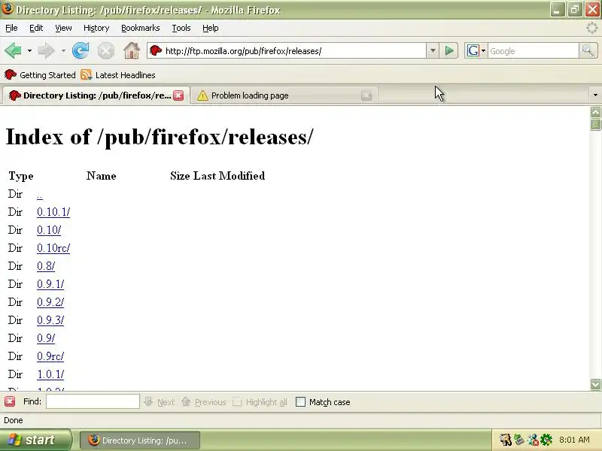Click the greyed Forward arrow button
Viewport: 602px width, 451px height.
[x=47, y=50]
